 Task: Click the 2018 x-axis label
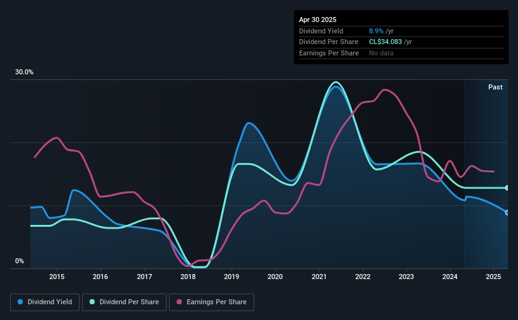pos(188,277)
